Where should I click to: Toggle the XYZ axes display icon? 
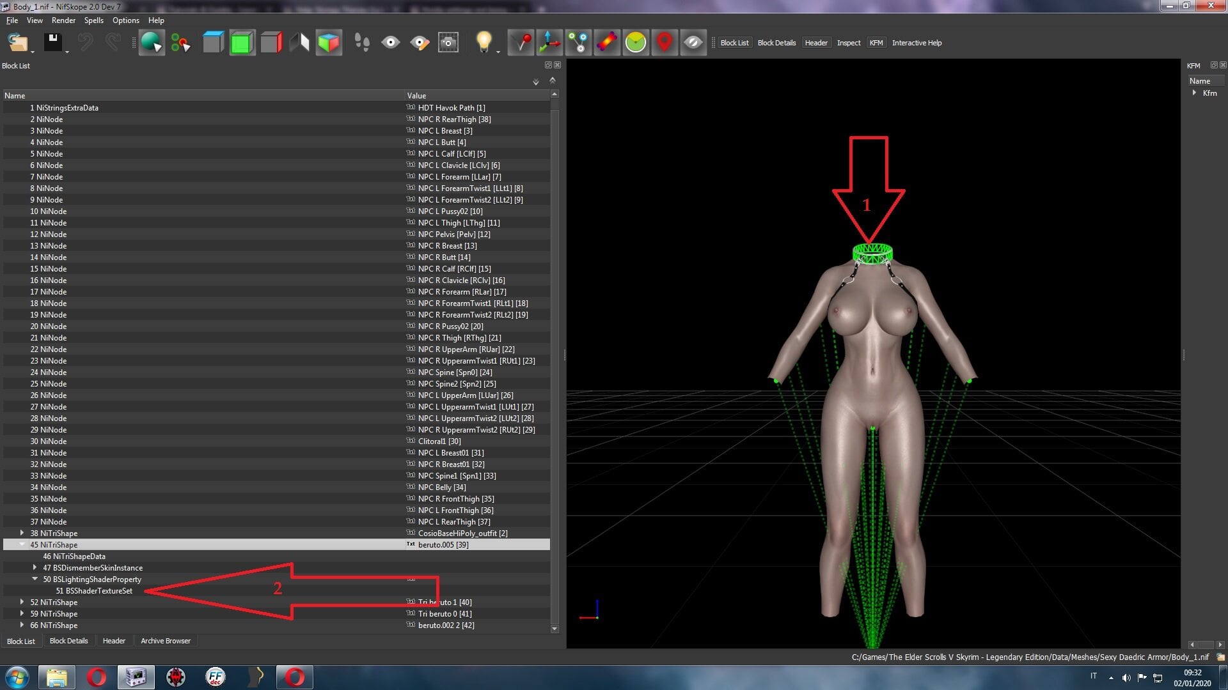pyautogui.click(x=550, y=43)
